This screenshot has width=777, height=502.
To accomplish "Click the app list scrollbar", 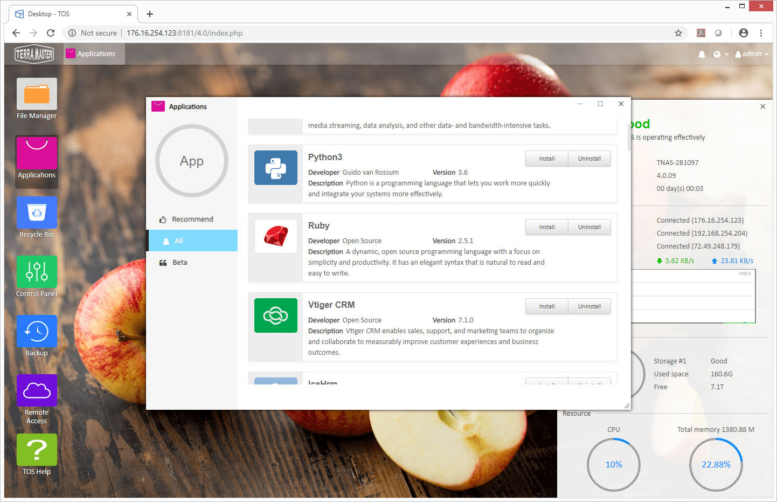I will coord(628,137).
